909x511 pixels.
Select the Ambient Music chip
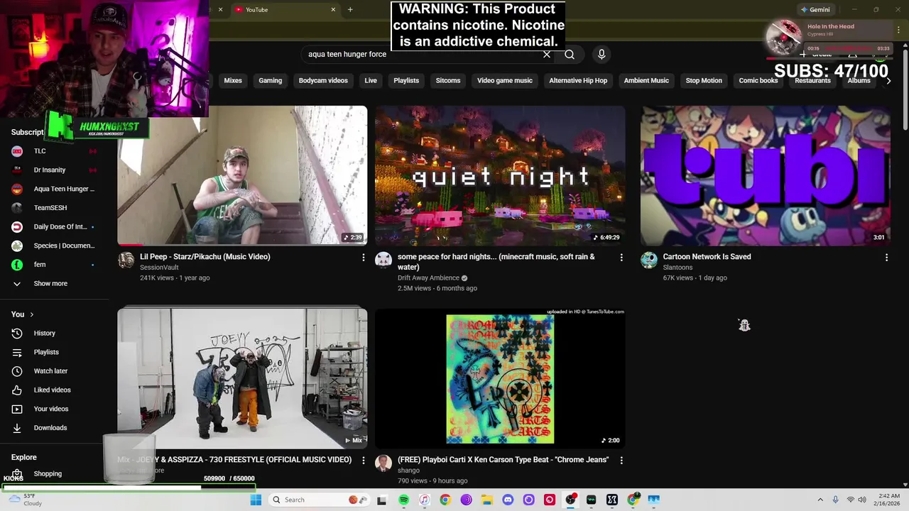coord(646,81)
